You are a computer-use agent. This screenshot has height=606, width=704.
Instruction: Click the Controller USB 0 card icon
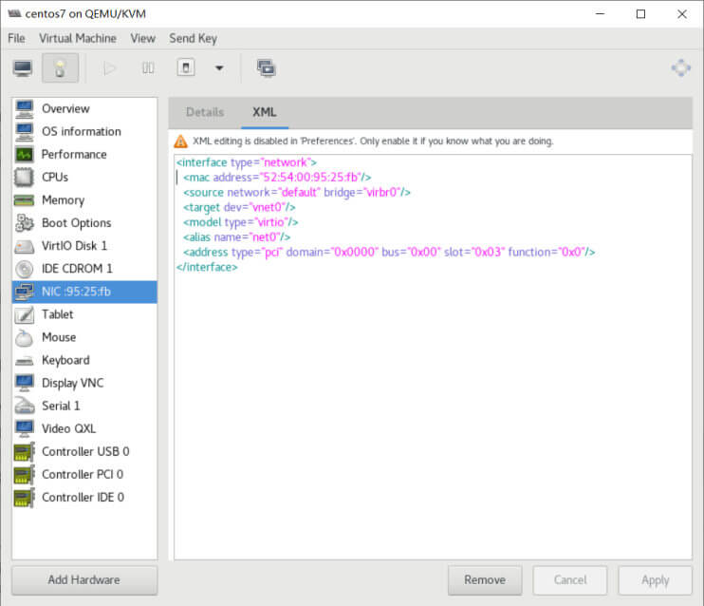25,452
